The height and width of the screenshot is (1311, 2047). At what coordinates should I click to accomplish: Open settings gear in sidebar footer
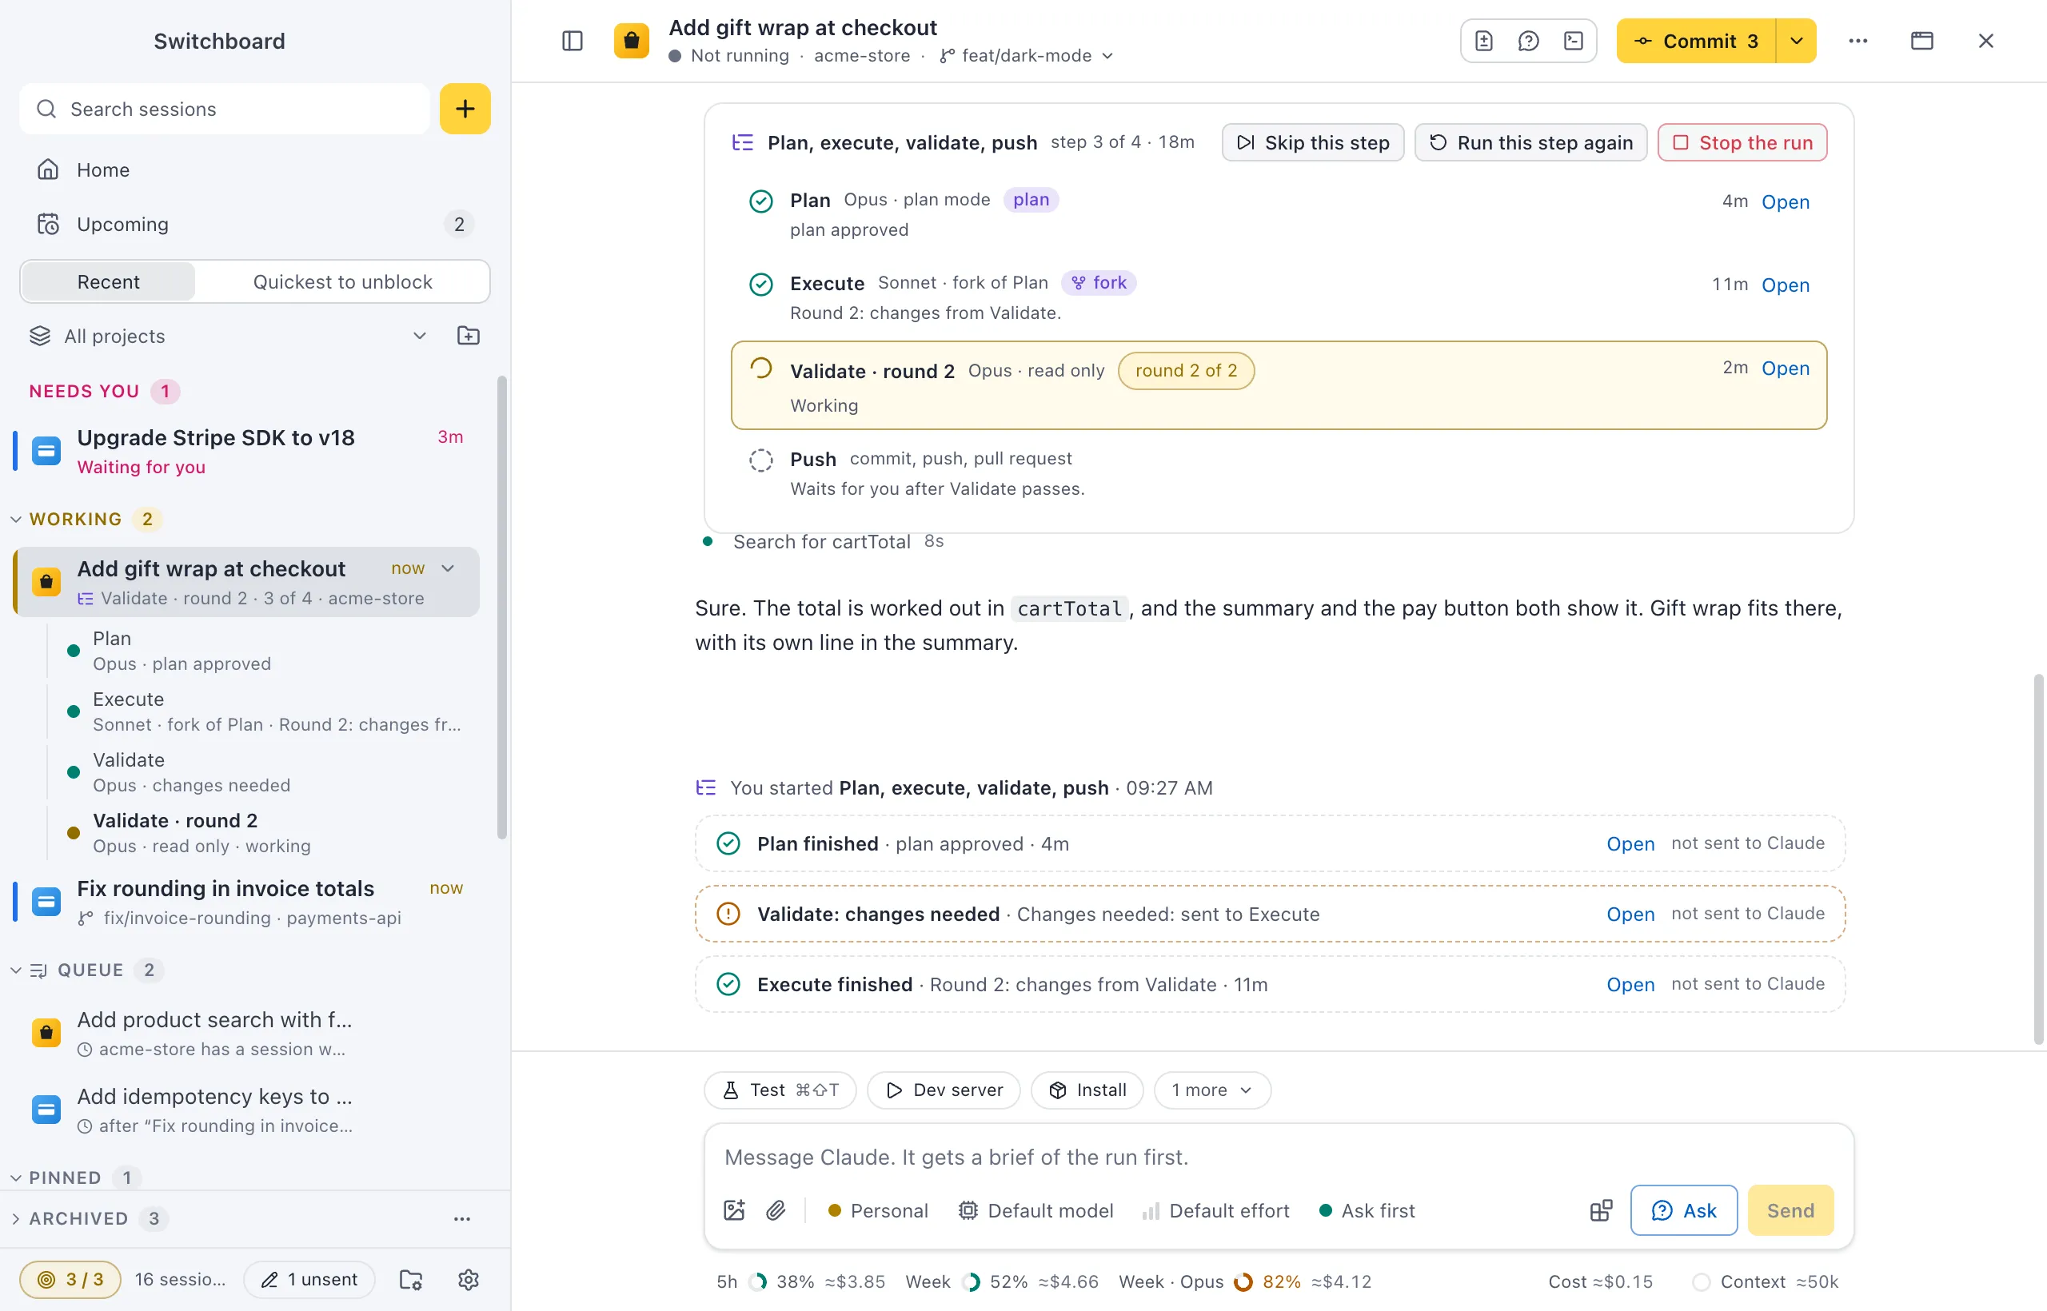(469, 1279)
